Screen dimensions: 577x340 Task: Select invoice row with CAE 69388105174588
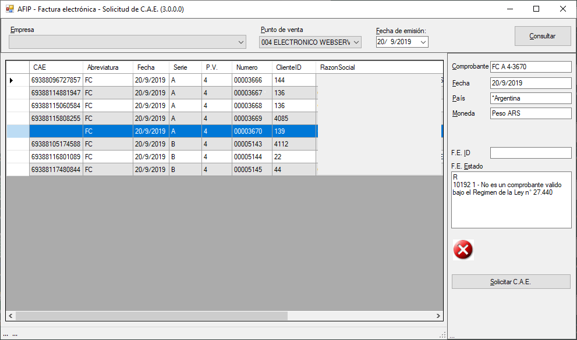click(56, 144)
